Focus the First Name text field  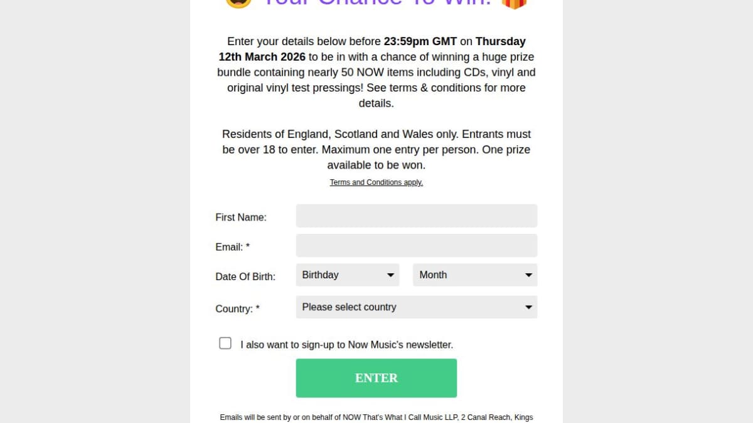pyautogui.click(x=416, y=216)
